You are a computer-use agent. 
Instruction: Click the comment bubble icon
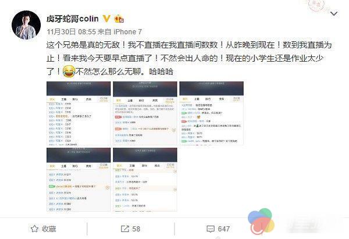click(211, 229)
